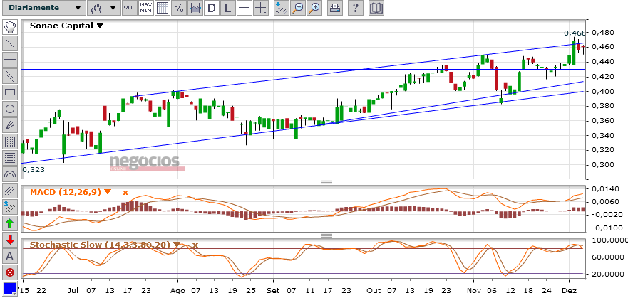Image resolution: width=628 pixels, height=303 pixels.
Task: Zoom in with the magnifier plus
Action: (x=316, y=9)
